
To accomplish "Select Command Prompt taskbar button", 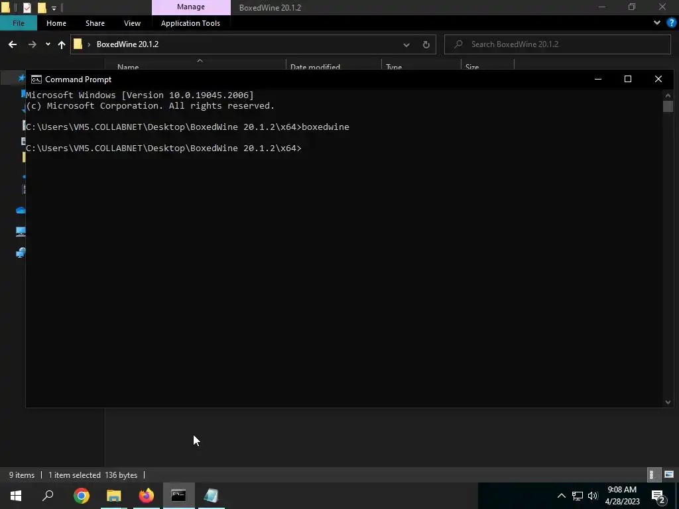I will 178,496.
